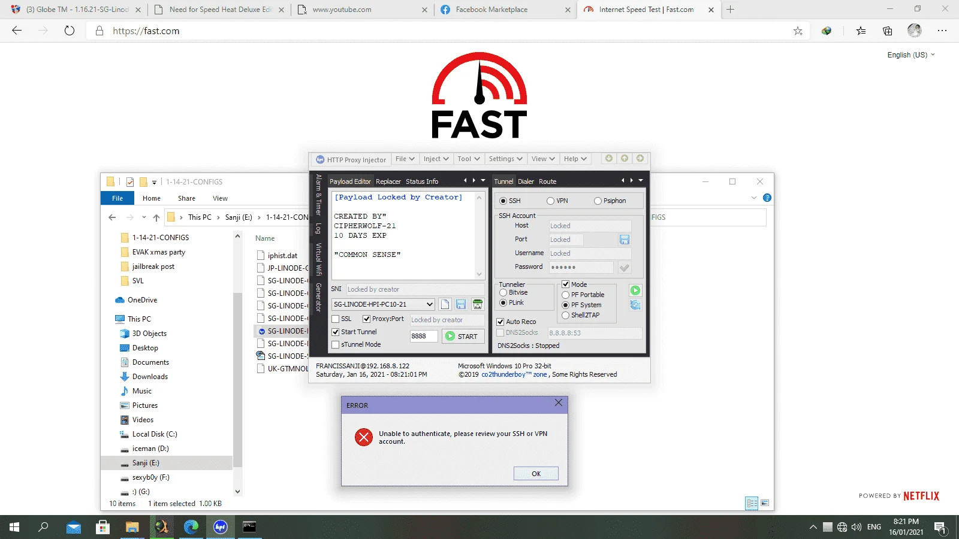Switch Explorer to details view icon

[x=752, y=503]
